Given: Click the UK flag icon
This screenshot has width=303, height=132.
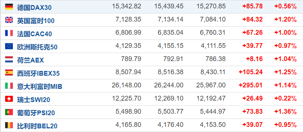Looking at the screenshot, I should click(9, 20).
